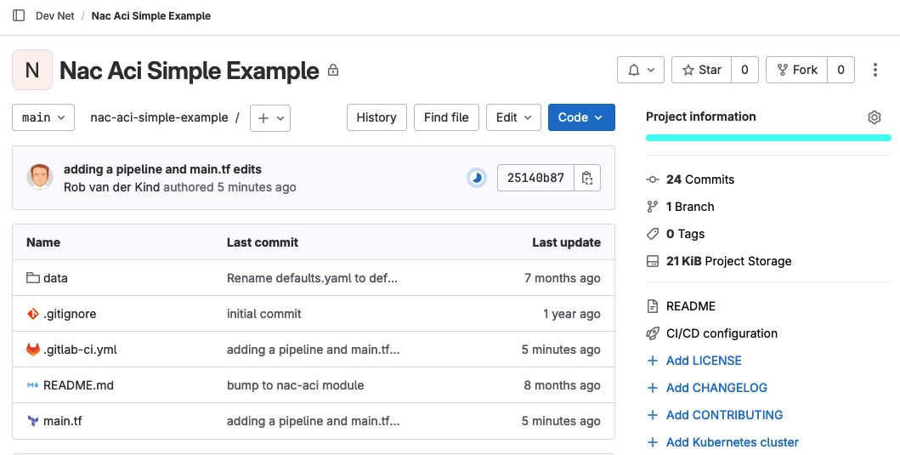Click the running pipeline status icon
The image size is (900, 455).
(477, 178)
